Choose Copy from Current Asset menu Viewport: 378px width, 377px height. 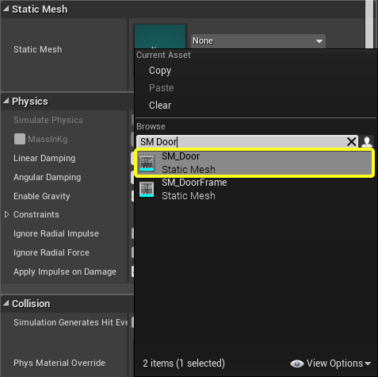160,71
